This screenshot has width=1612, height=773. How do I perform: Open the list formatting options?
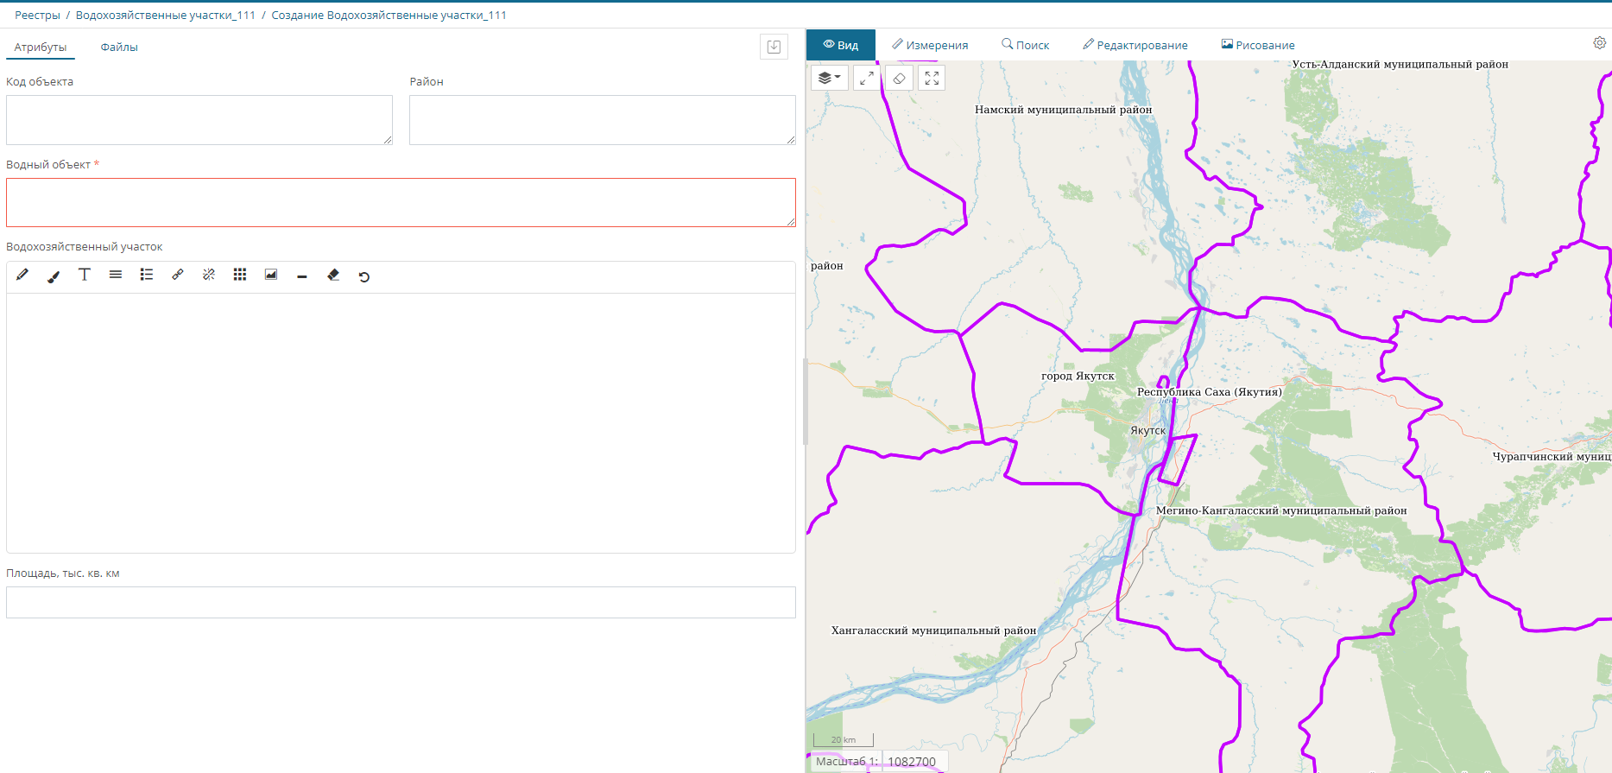click(147, 275)
